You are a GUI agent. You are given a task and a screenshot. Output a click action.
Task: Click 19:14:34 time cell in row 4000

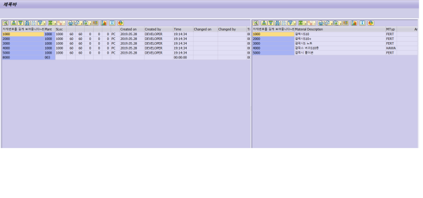[183, 48]
